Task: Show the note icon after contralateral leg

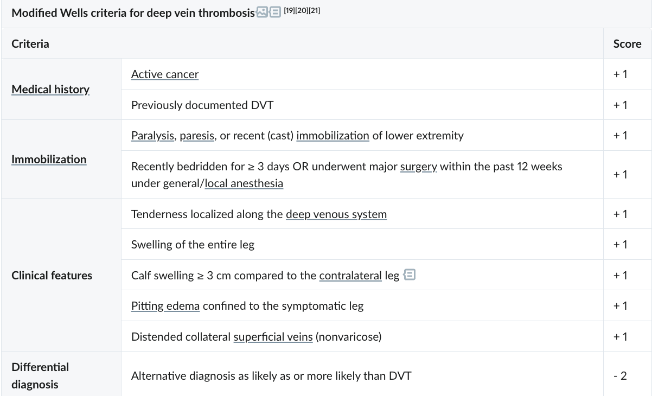Action: (410, 275)
